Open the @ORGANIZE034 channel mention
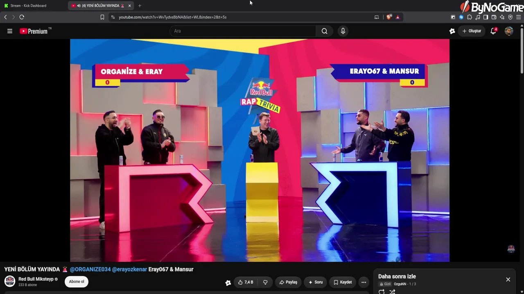Image resolution: width=524 pixels, height=294 pixels. (x=90, y=269)
